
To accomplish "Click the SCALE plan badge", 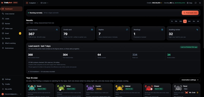I will [15, 3].
